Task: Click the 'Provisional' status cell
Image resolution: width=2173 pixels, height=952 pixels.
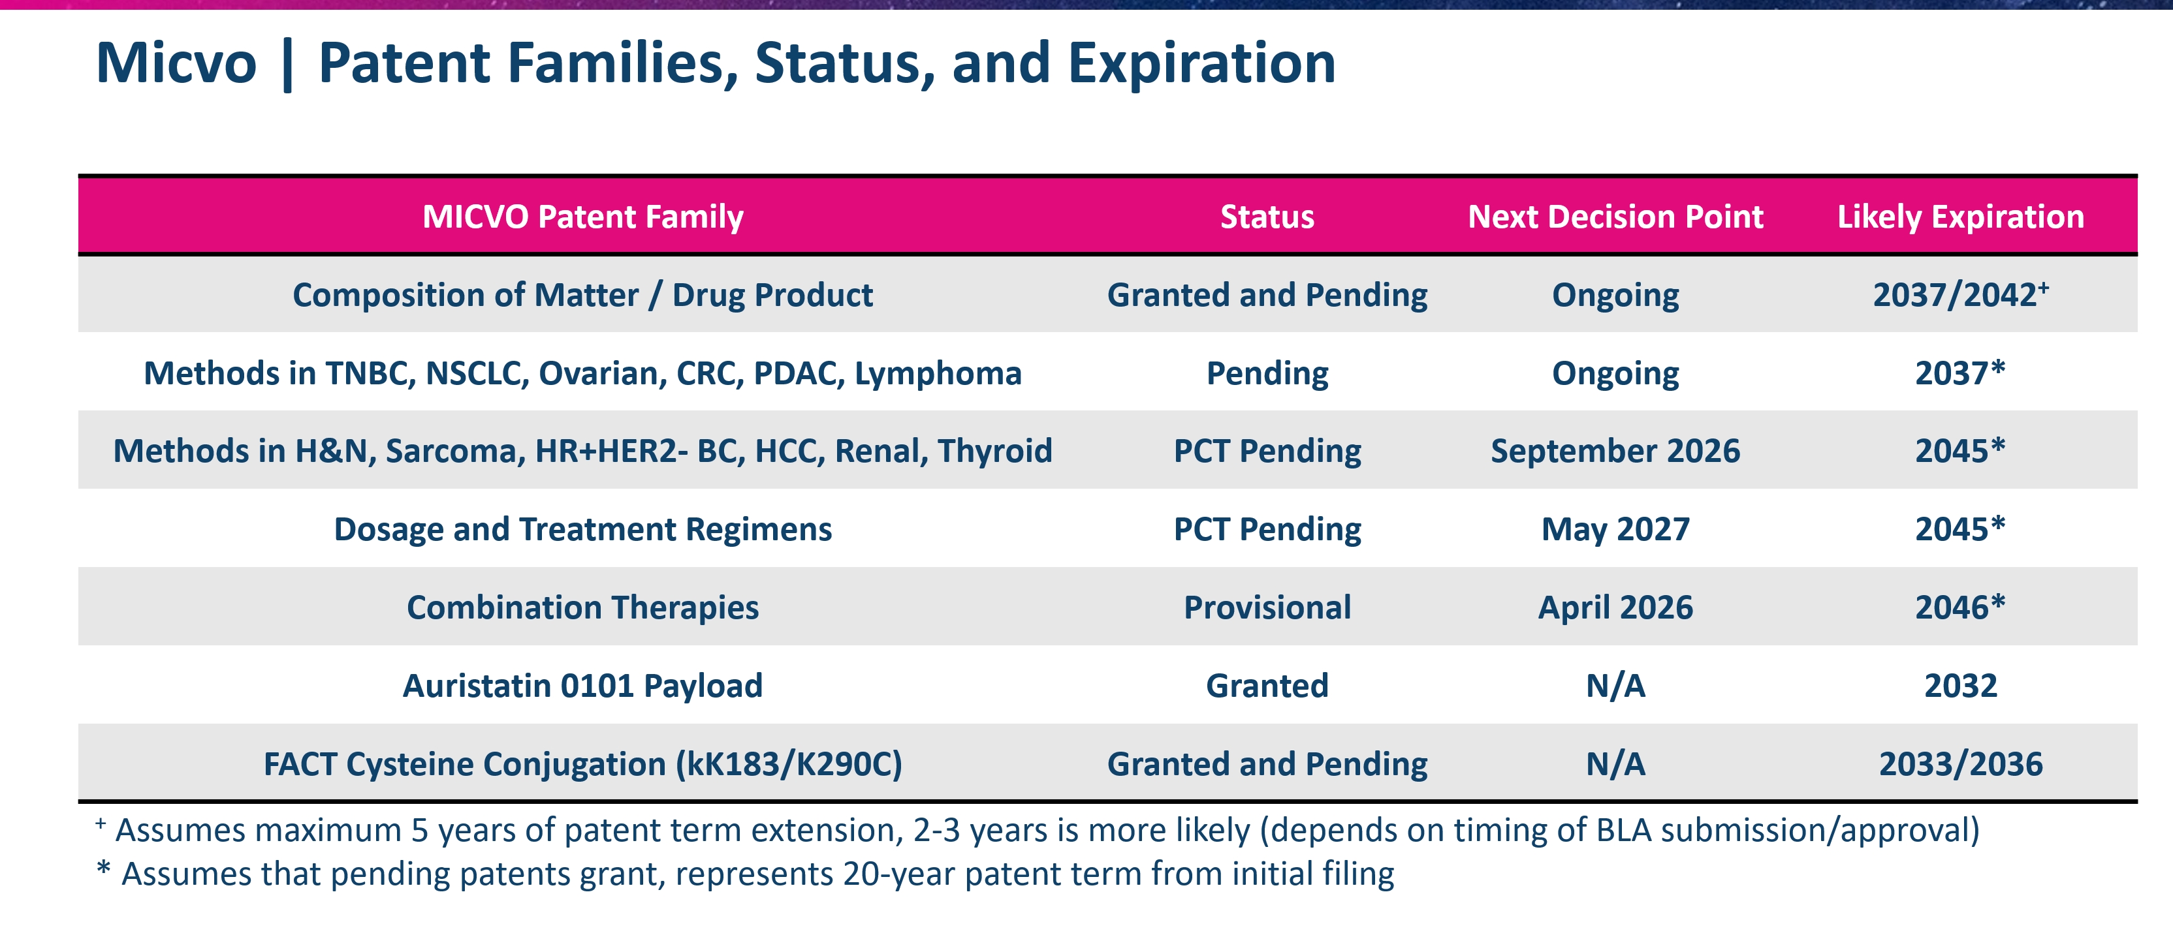Action: point(1266,607)
